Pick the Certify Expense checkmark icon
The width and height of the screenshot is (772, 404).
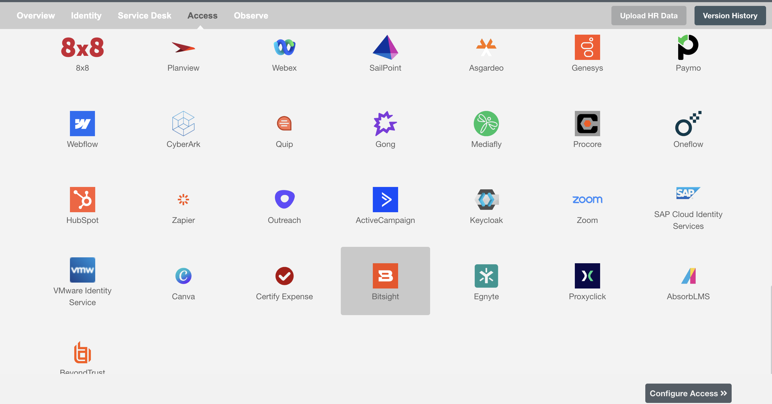point(284,276)
